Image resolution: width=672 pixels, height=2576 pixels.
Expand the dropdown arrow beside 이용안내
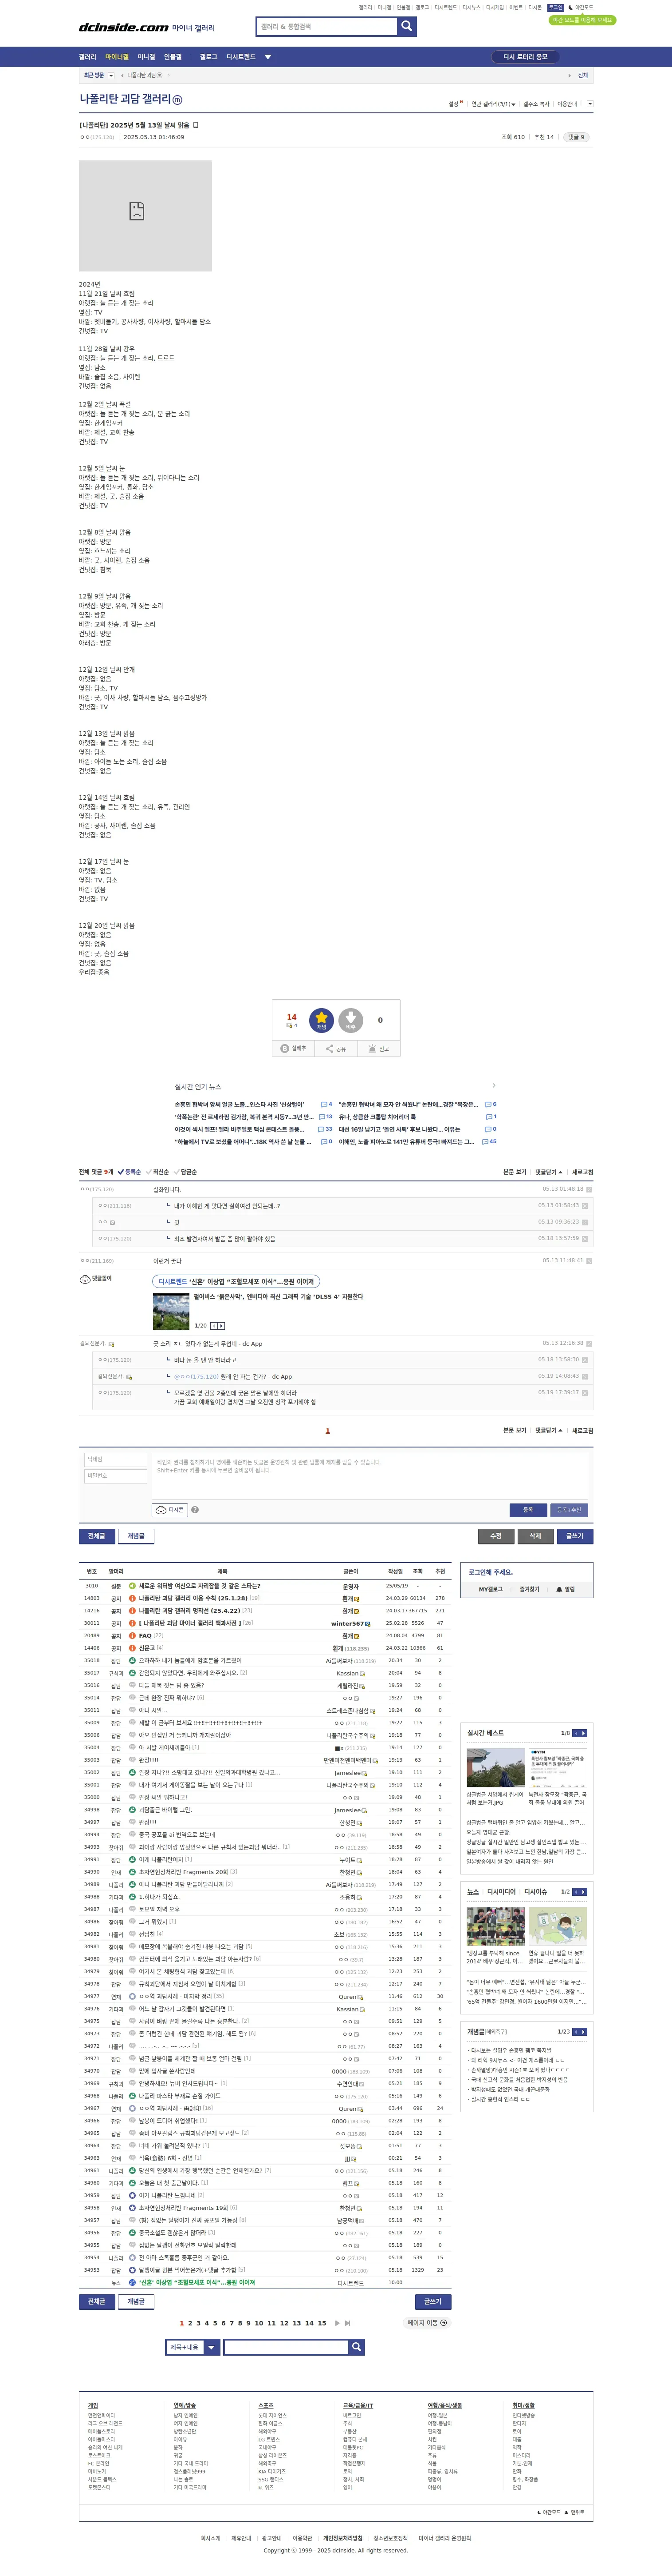(590, 104)
